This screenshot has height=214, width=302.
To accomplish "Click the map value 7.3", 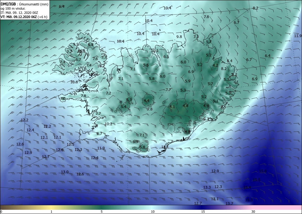I will (196, 37).
